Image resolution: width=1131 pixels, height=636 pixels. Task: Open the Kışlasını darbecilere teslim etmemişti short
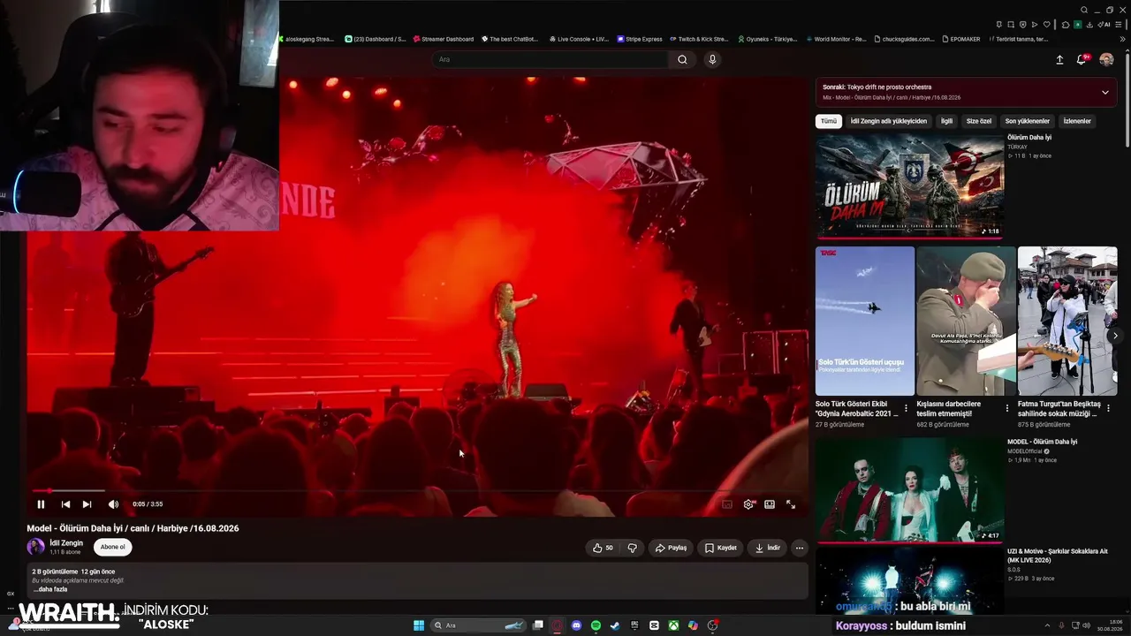[966, 321]
